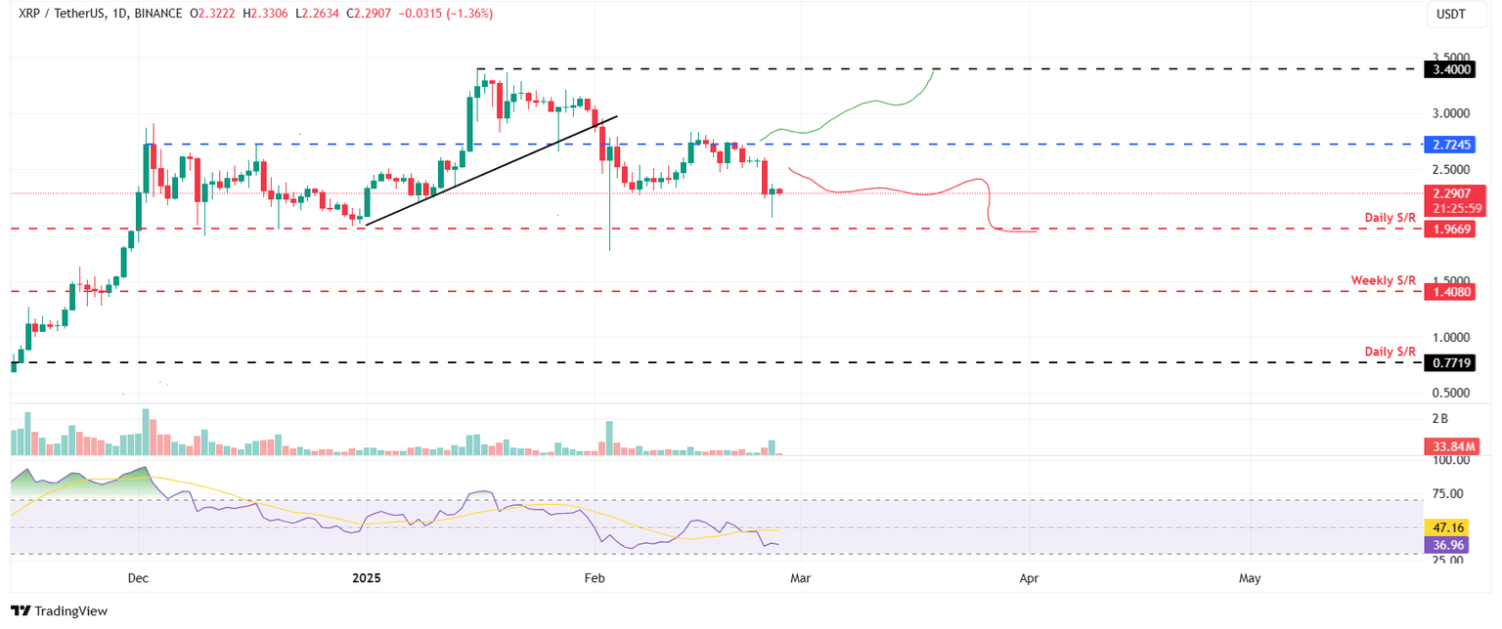Click the Daily S/R label above 0.7719
This screenshot has height=629, width=1502.
[x=1391, y=351]
